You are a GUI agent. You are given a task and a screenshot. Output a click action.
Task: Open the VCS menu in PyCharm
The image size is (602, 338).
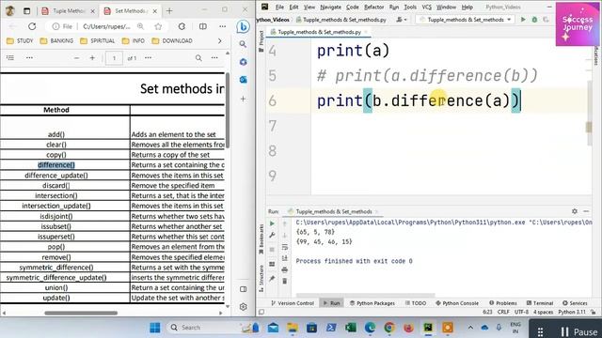click(x=426, y=7)
